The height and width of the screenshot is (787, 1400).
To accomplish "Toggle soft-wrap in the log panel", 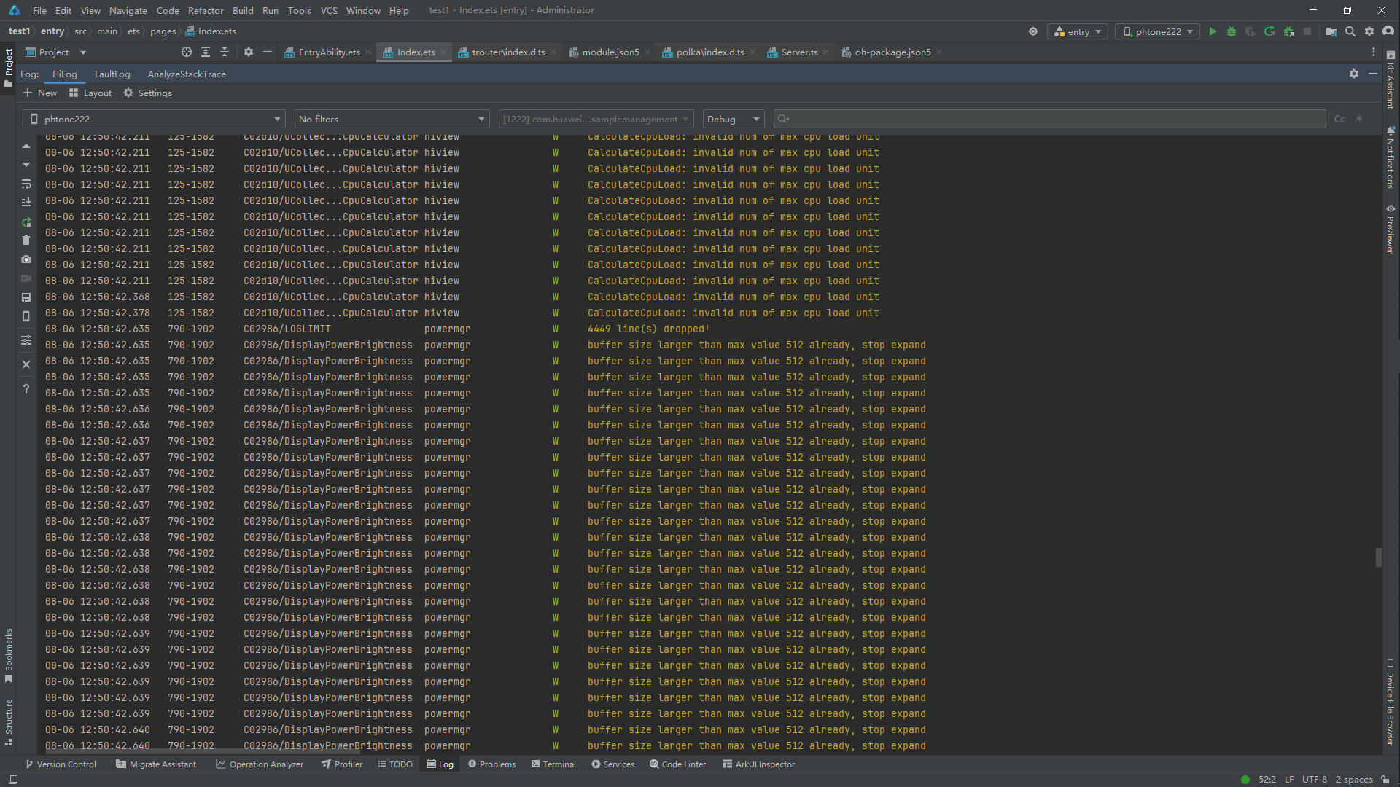I will tap(26, 184).
